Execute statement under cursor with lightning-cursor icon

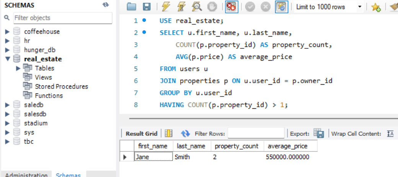point(181,7)
